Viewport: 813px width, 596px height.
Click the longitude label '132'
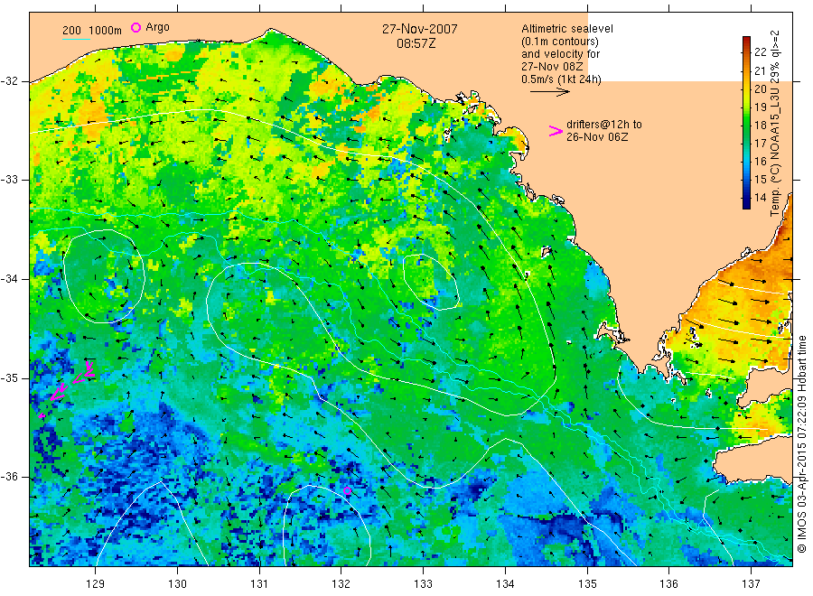[x=341, y=584]
